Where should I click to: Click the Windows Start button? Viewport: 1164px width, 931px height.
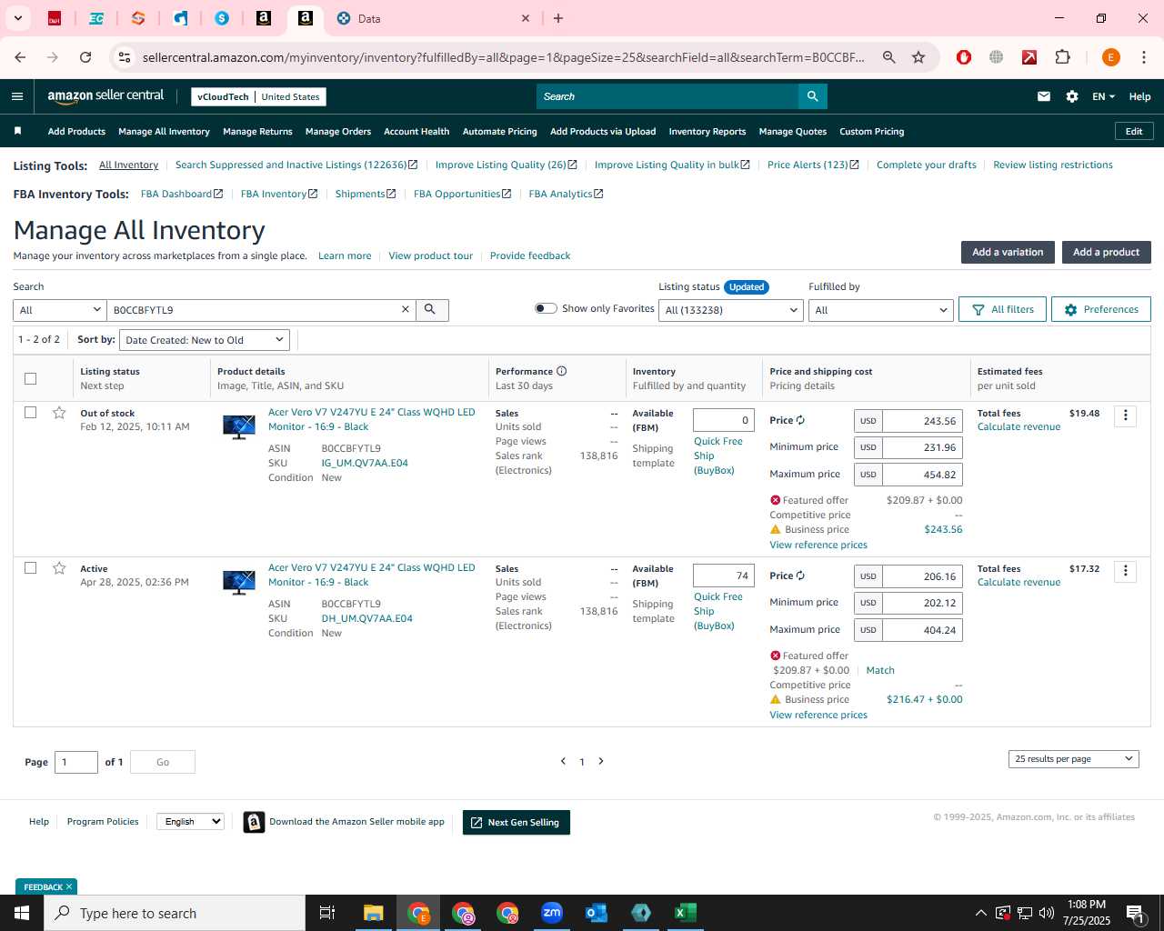[22, 913]
